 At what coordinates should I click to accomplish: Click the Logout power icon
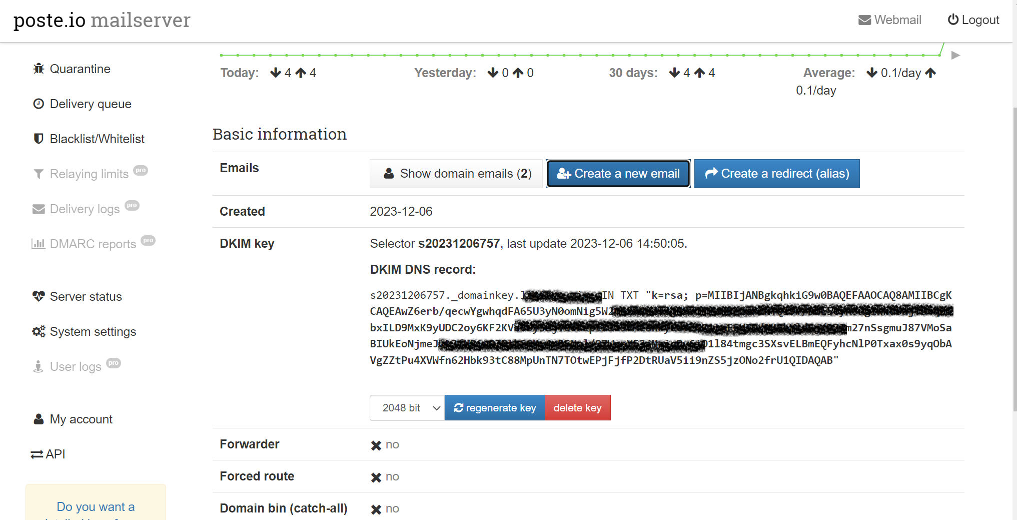click(x=953, y=20)
